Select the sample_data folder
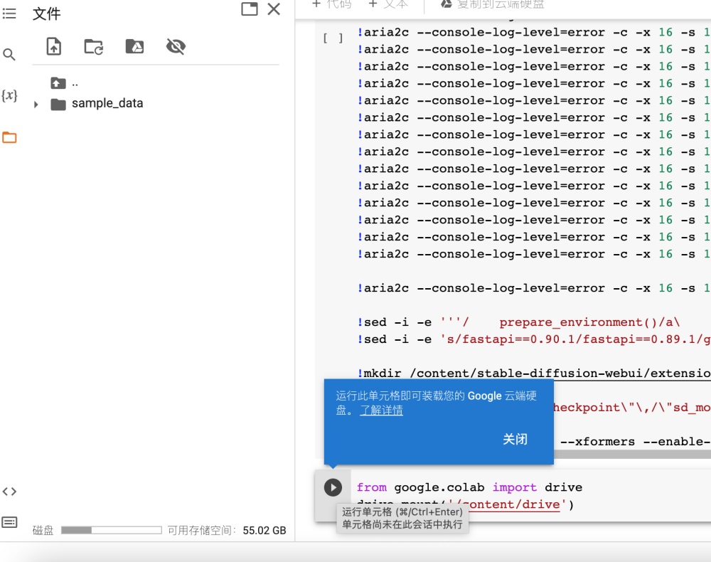The width and height of the screenshot is (711, 562). [x=107, y=103]
